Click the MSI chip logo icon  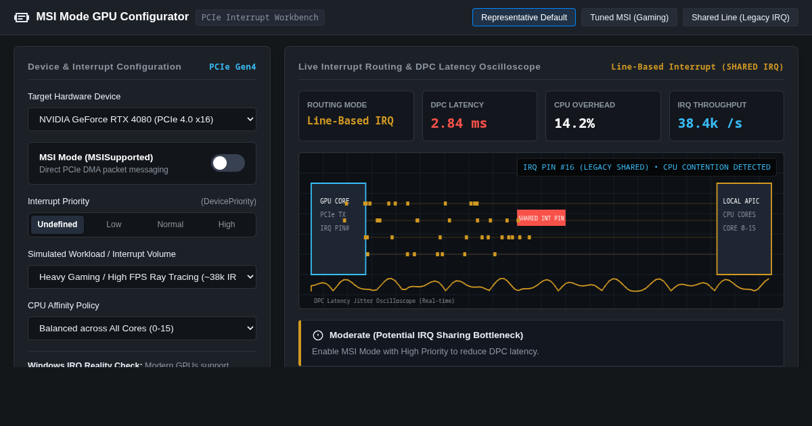coord(22,18)
